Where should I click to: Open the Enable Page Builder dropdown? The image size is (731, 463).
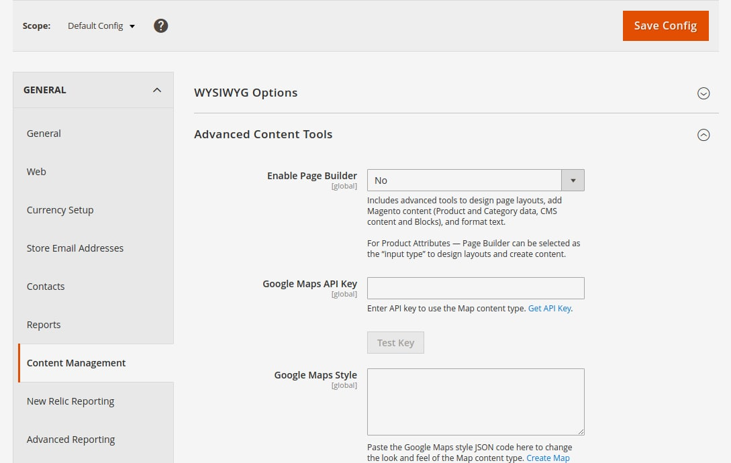pyautogui.click(x=475, y=180)
